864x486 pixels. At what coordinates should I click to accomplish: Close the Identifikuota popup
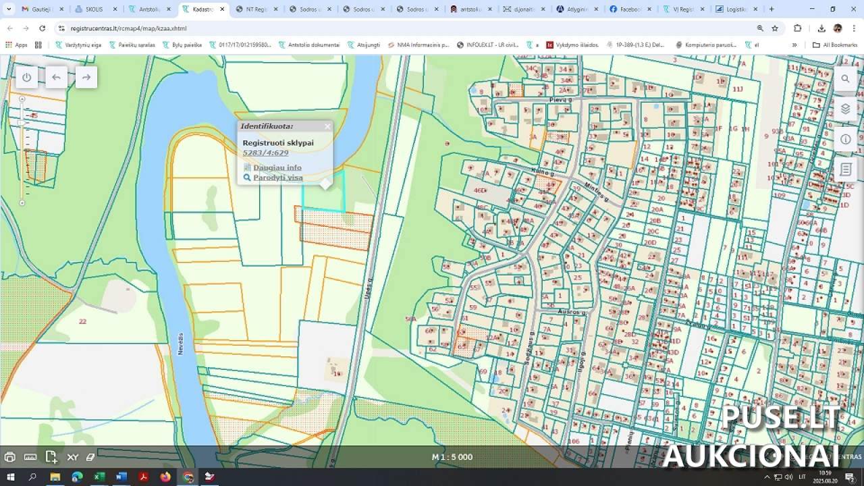(x=327, y=126)
